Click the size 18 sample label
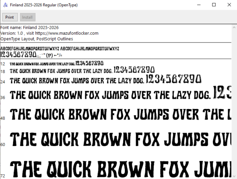The height and width of the screenshot is (179, 237). [3, 72]
